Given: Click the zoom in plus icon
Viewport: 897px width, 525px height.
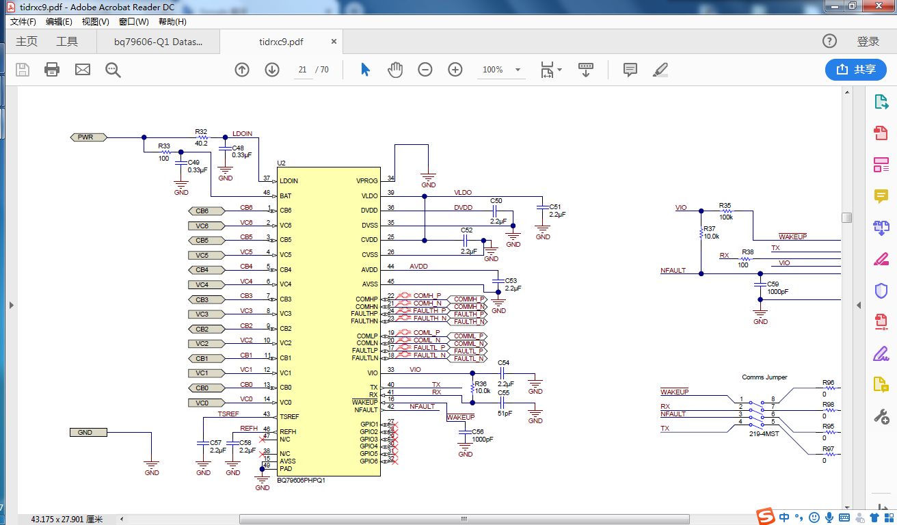Looking at the screenshot, I should point(455,70).
